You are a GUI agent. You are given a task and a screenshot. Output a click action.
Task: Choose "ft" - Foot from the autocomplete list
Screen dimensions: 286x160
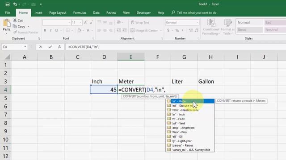pos(190,119)
